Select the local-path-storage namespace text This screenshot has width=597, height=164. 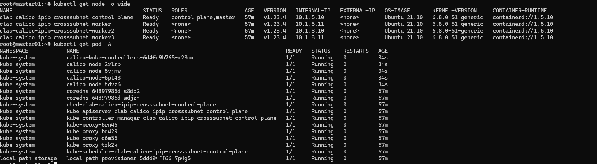coord(28,158)
